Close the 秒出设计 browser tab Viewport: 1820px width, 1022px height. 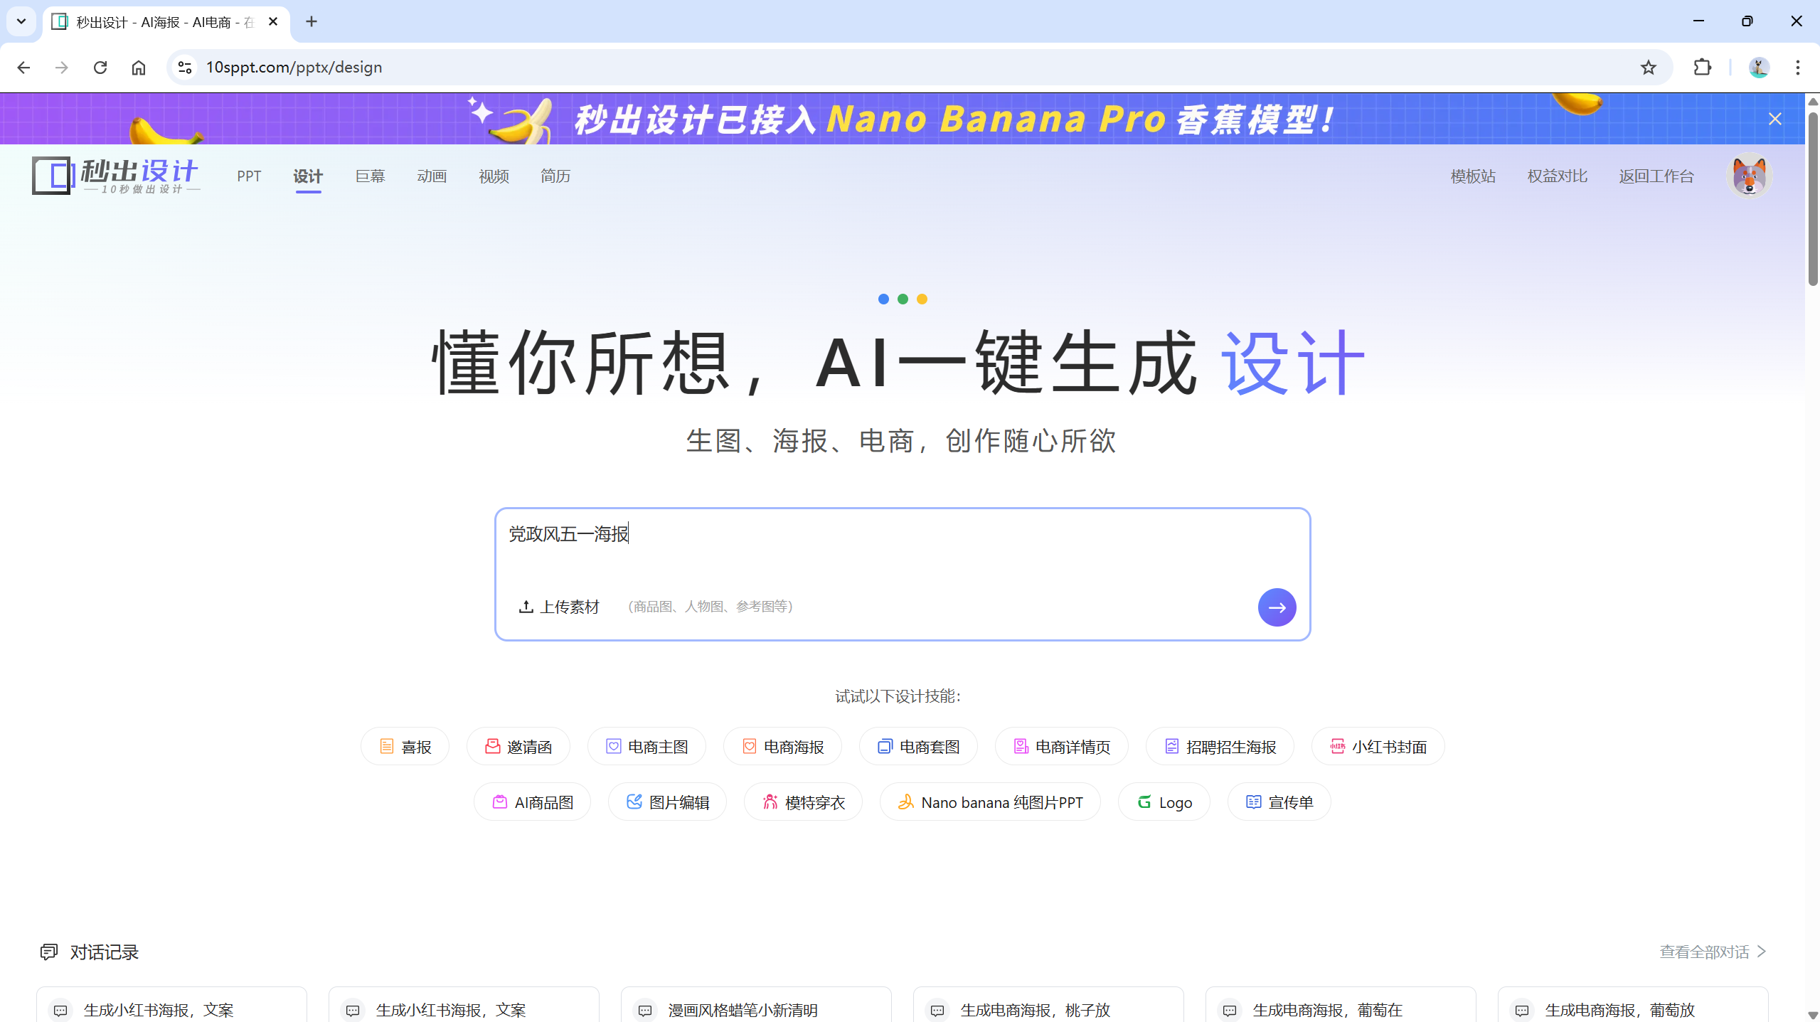[x=273, y=21]
